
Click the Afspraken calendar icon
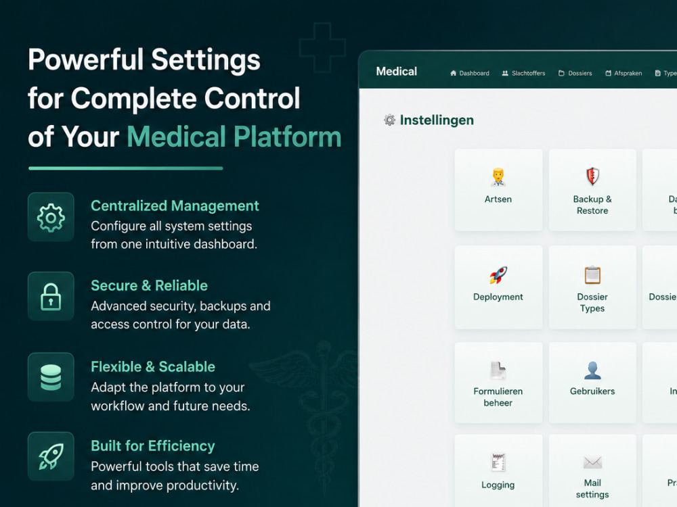(x=608, y=73)
